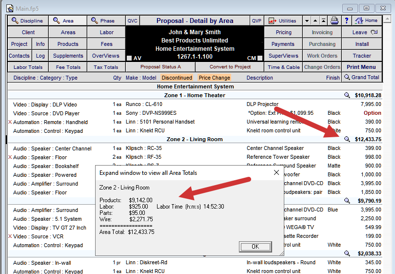Click magnifier next to $12,433.75 total

347,139
